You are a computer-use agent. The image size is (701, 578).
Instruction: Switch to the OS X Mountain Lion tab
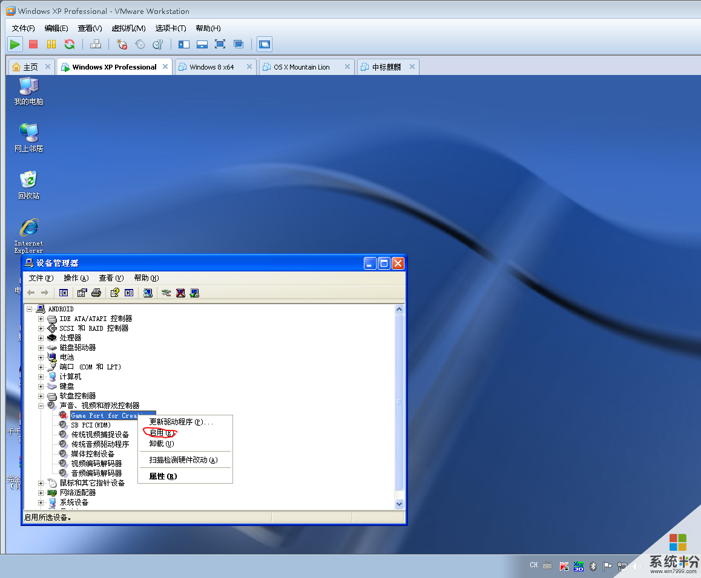[x=301, y=67]
